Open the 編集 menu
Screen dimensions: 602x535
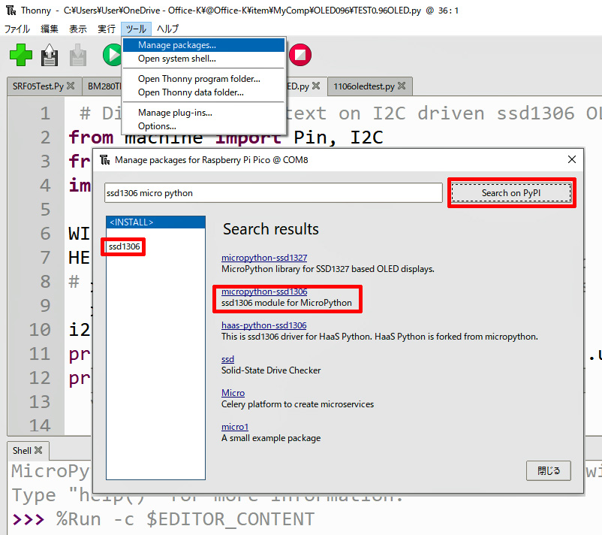[50, 29]
